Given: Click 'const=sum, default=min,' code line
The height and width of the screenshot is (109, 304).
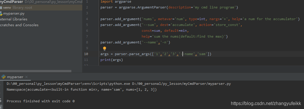Looking at the screenshot, I should coord(165,31).
